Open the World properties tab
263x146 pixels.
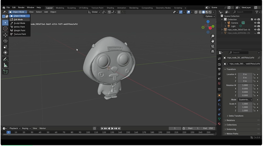pyautogui.click(x=219, y=83)
